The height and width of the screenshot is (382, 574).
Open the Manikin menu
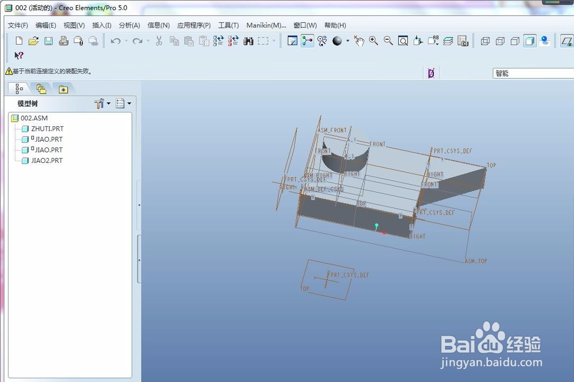(x=266, y=25)
